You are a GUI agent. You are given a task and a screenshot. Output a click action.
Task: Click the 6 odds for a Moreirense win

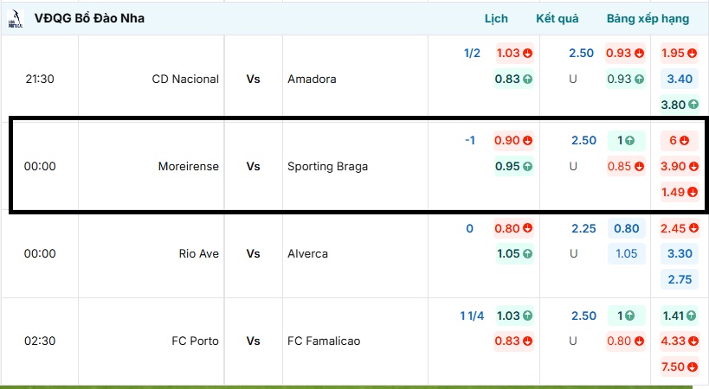click(x=680, y=140)
